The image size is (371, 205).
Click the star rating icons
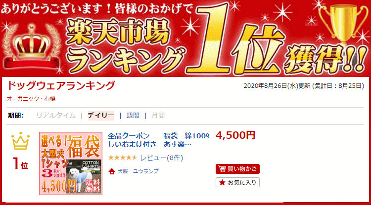pos(123,158)
